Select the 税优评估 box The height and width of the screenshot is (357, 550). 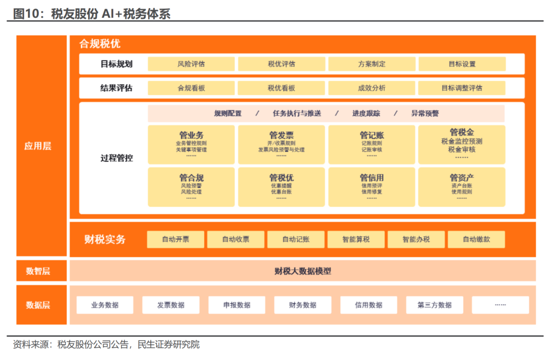coord(281,64)
